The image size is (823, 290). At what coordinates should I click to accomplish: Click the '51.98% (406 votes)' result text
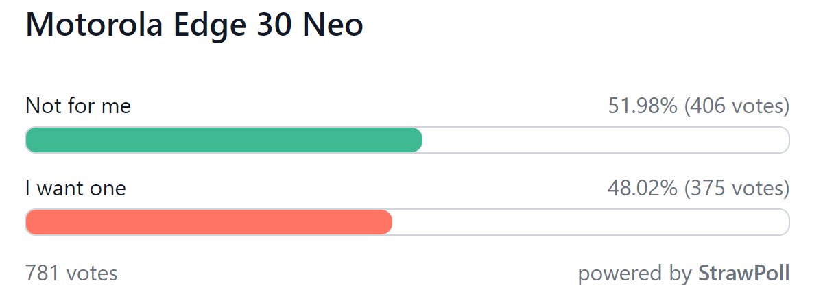coord(699,106)
